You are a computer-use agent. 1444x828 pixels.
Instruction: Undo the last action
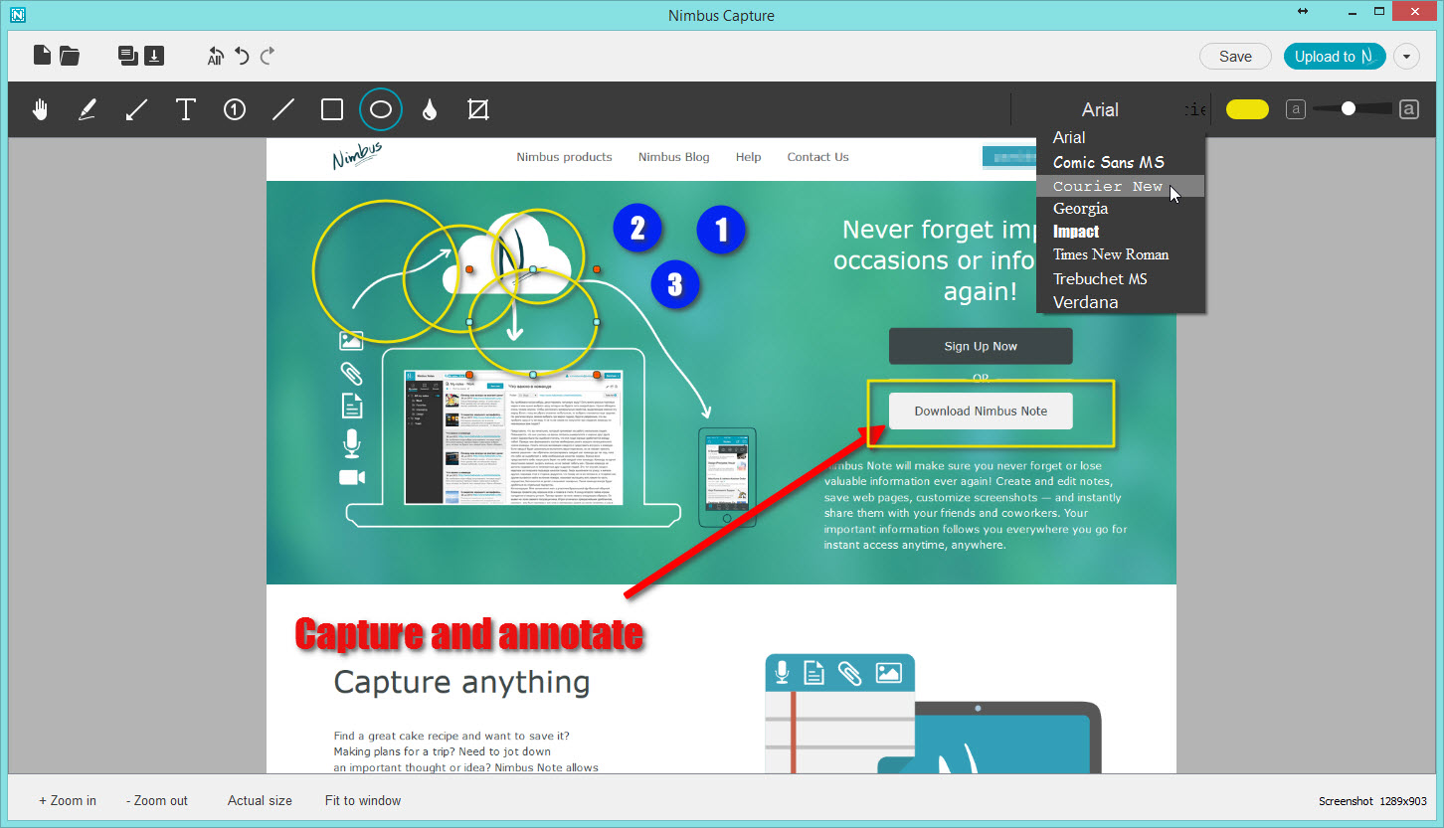tap(242, 56)
